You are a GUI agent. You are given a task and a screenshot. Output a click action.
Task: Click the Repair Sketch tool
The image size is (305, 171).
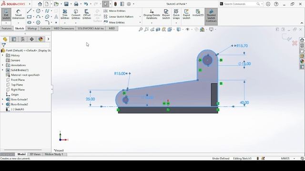tap(166, 14)
